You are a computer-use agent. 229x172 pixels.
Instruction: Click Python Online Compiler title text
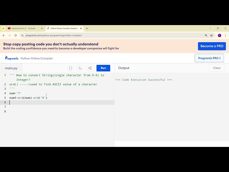pyautogui.click(x=36, y=58)
